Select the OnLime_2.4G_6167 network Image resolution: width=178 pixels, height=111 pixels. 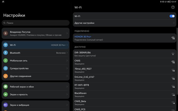[125, 78]
